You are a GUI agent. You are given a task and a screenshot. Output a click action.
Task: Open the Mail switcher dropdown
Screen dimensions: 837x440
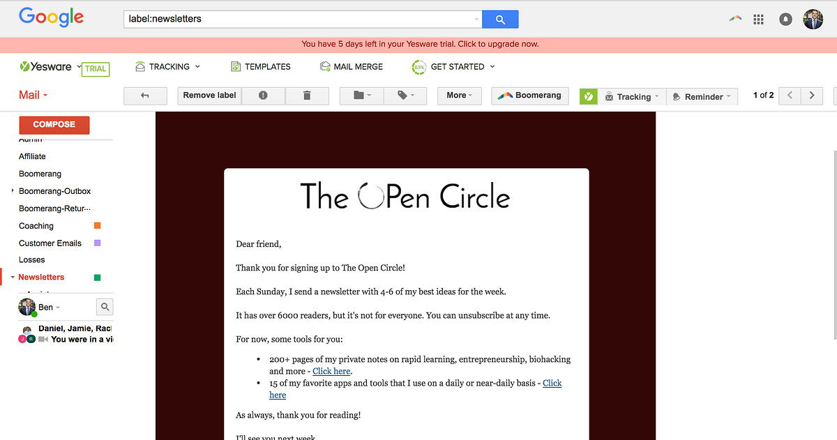tap(33, 95)
